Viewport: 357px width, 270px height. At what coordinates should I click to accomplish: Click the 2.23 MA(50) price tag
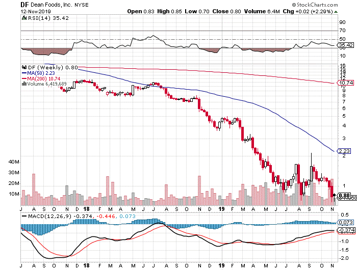click(x=344, y=151)
